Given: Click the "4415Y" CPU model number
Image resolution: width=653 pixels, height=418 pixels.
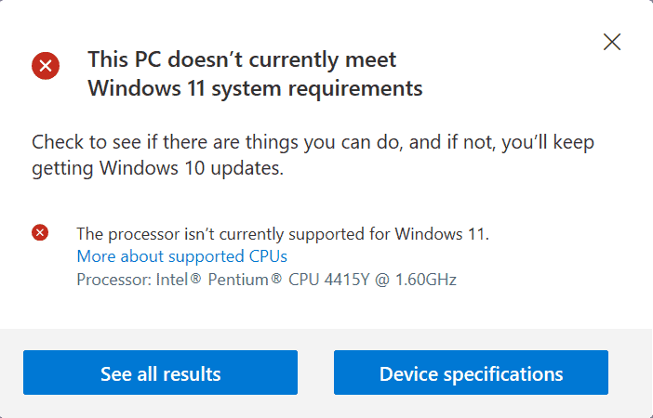Looking at the screenshot, I should pyautogui.click(x=344, y=279).
